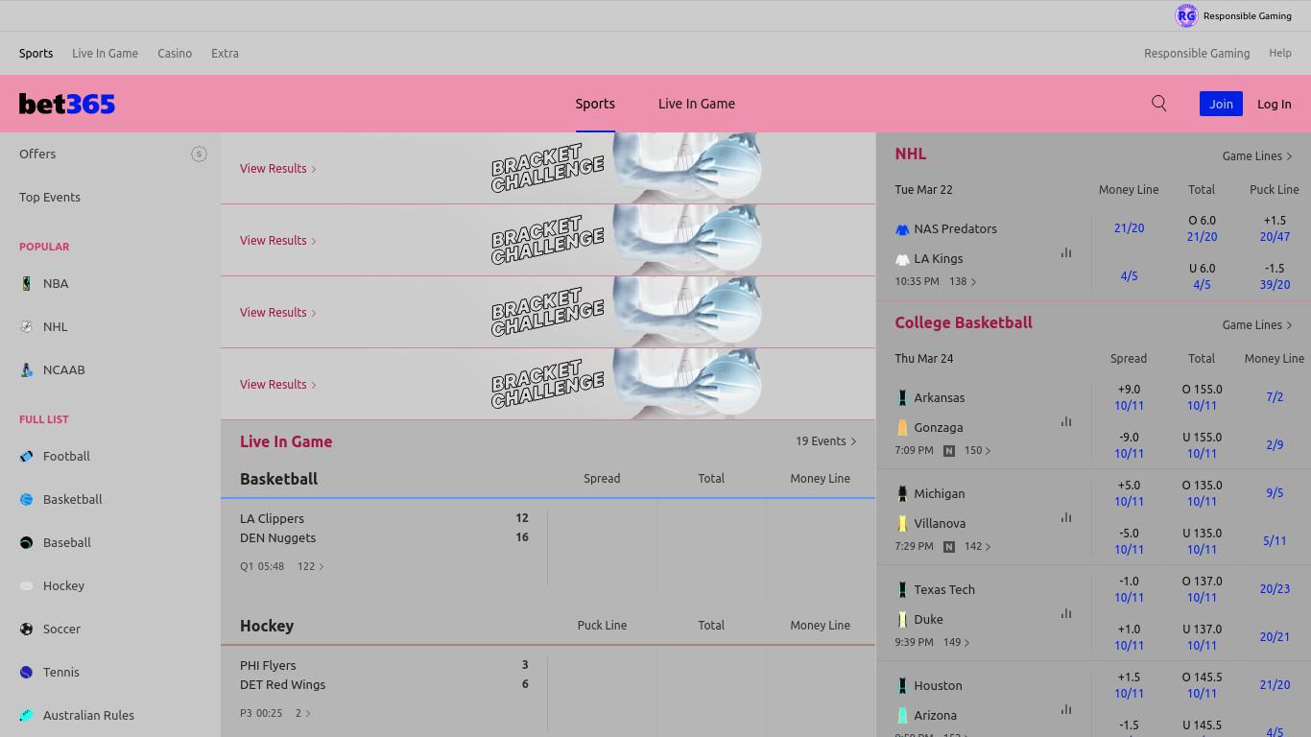The image size is (1311, 737).
Task: Click the College Basketball section heading
Action: (x=964, y=322)
